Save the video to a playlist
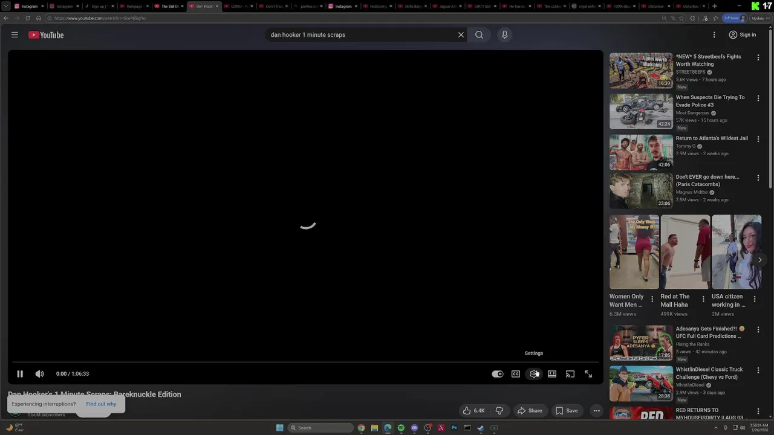 tap(567, 411)
